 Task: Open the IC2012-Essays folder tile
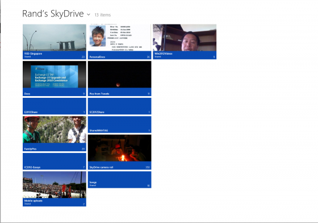coord(55,161)
